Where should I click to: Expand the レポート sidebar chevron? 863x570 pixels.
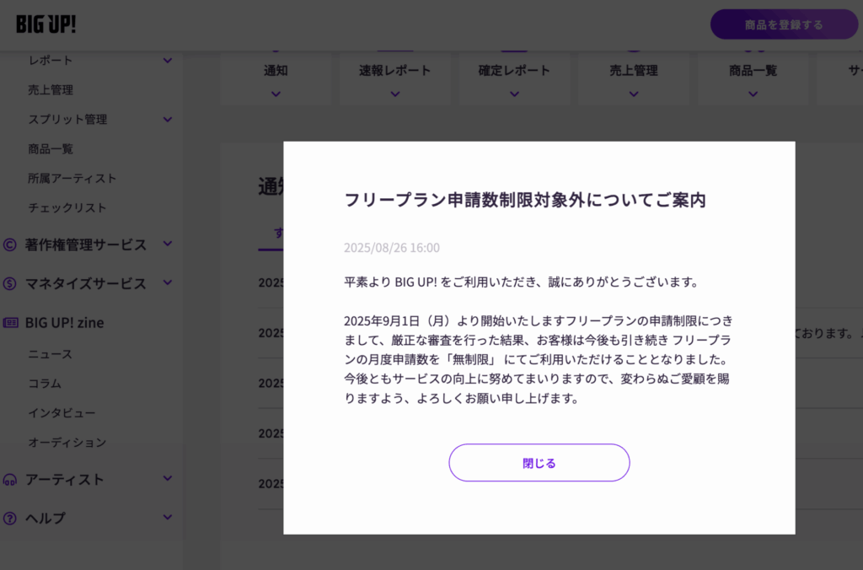tap(167, 61)
